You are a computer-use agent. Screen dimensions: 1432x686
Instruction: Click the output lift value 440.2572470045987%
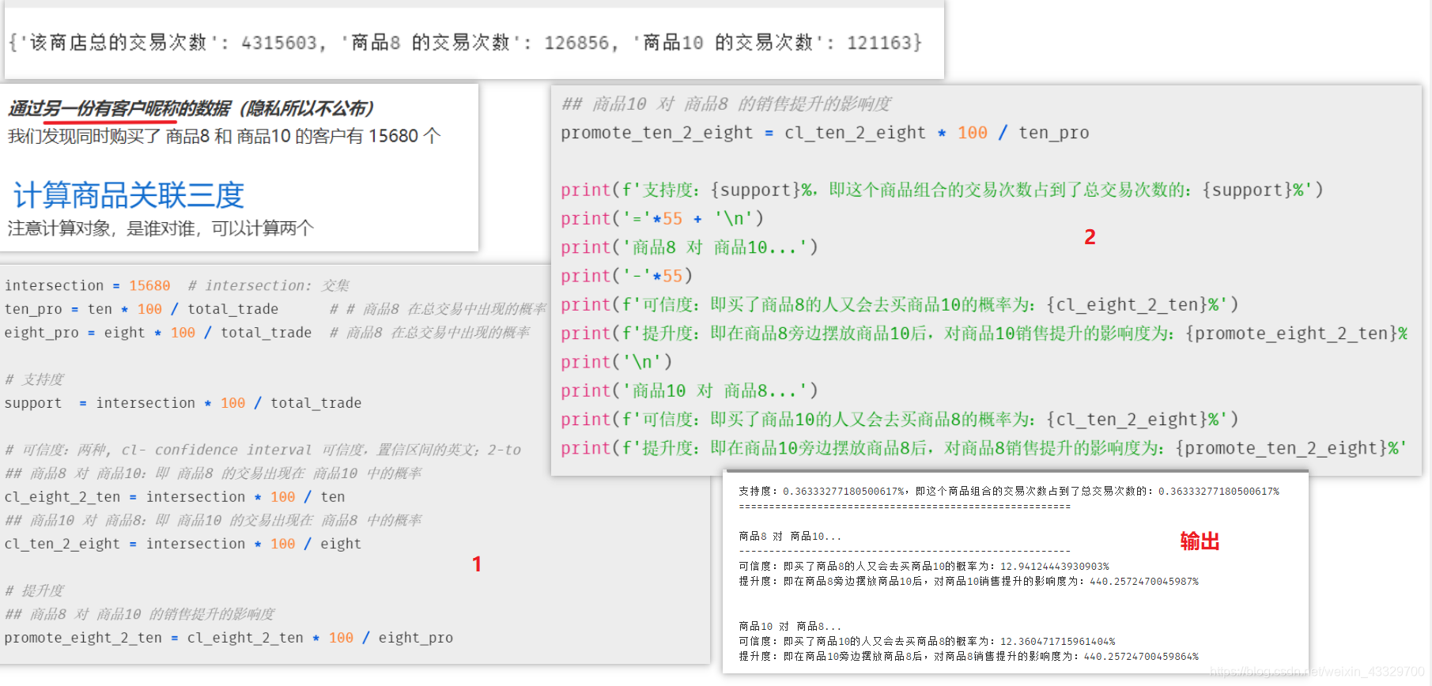tap(1144, 582)
